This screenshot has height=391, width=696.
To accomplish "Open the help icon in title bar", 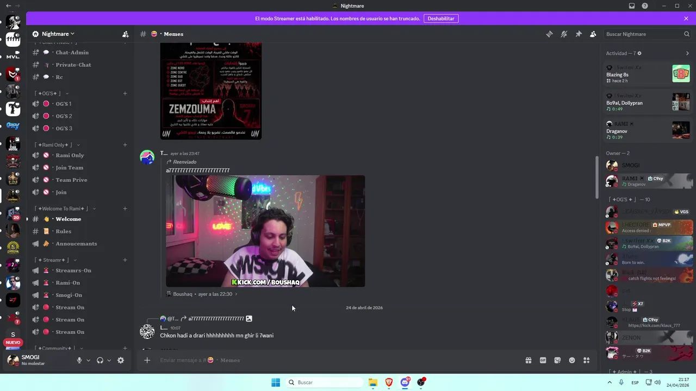I will [645, 6].
